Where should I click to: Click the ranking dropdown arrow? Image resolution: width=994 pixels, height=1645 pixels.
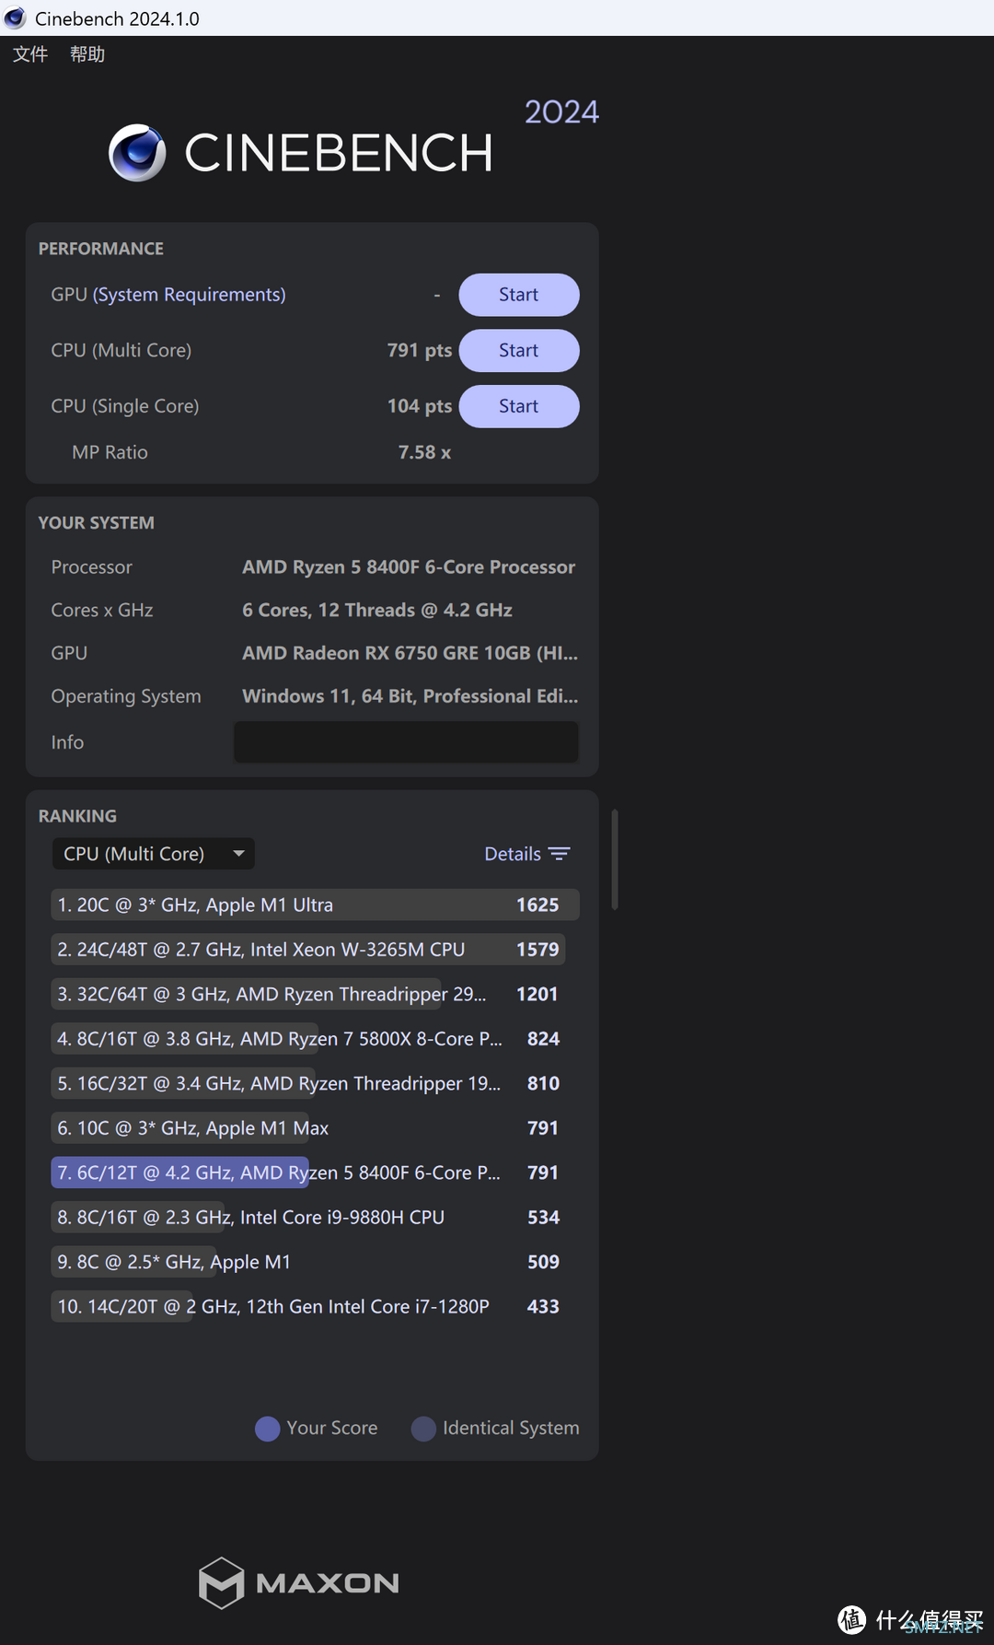tap(239, 854)
